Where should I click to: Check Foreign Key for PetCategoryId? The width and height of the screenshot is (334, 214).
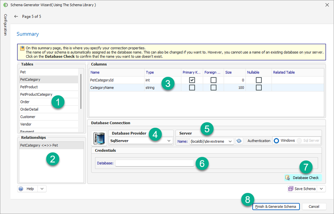pos(213,80)
